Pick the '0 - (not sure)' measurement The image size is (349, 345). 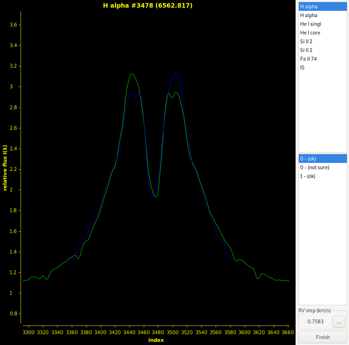314,167
